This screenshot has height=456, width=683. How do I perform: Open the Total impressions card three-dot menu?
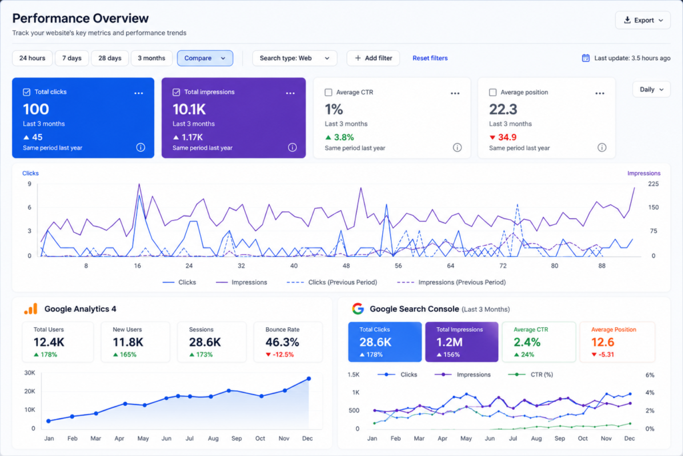point(290,93)
